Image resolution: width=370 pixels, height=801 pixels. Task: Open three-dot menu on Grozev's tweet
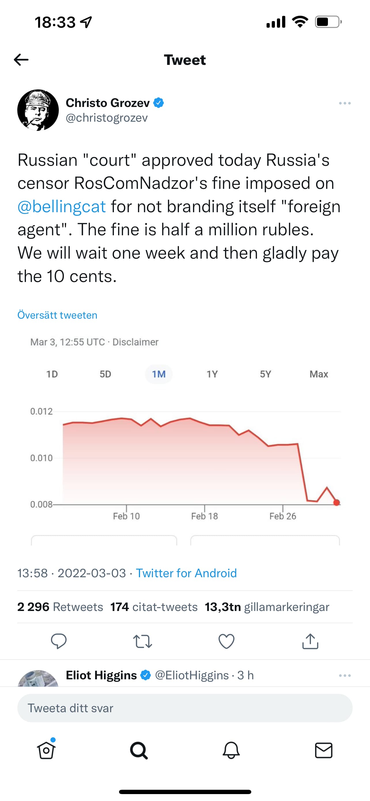pos(345,103)
